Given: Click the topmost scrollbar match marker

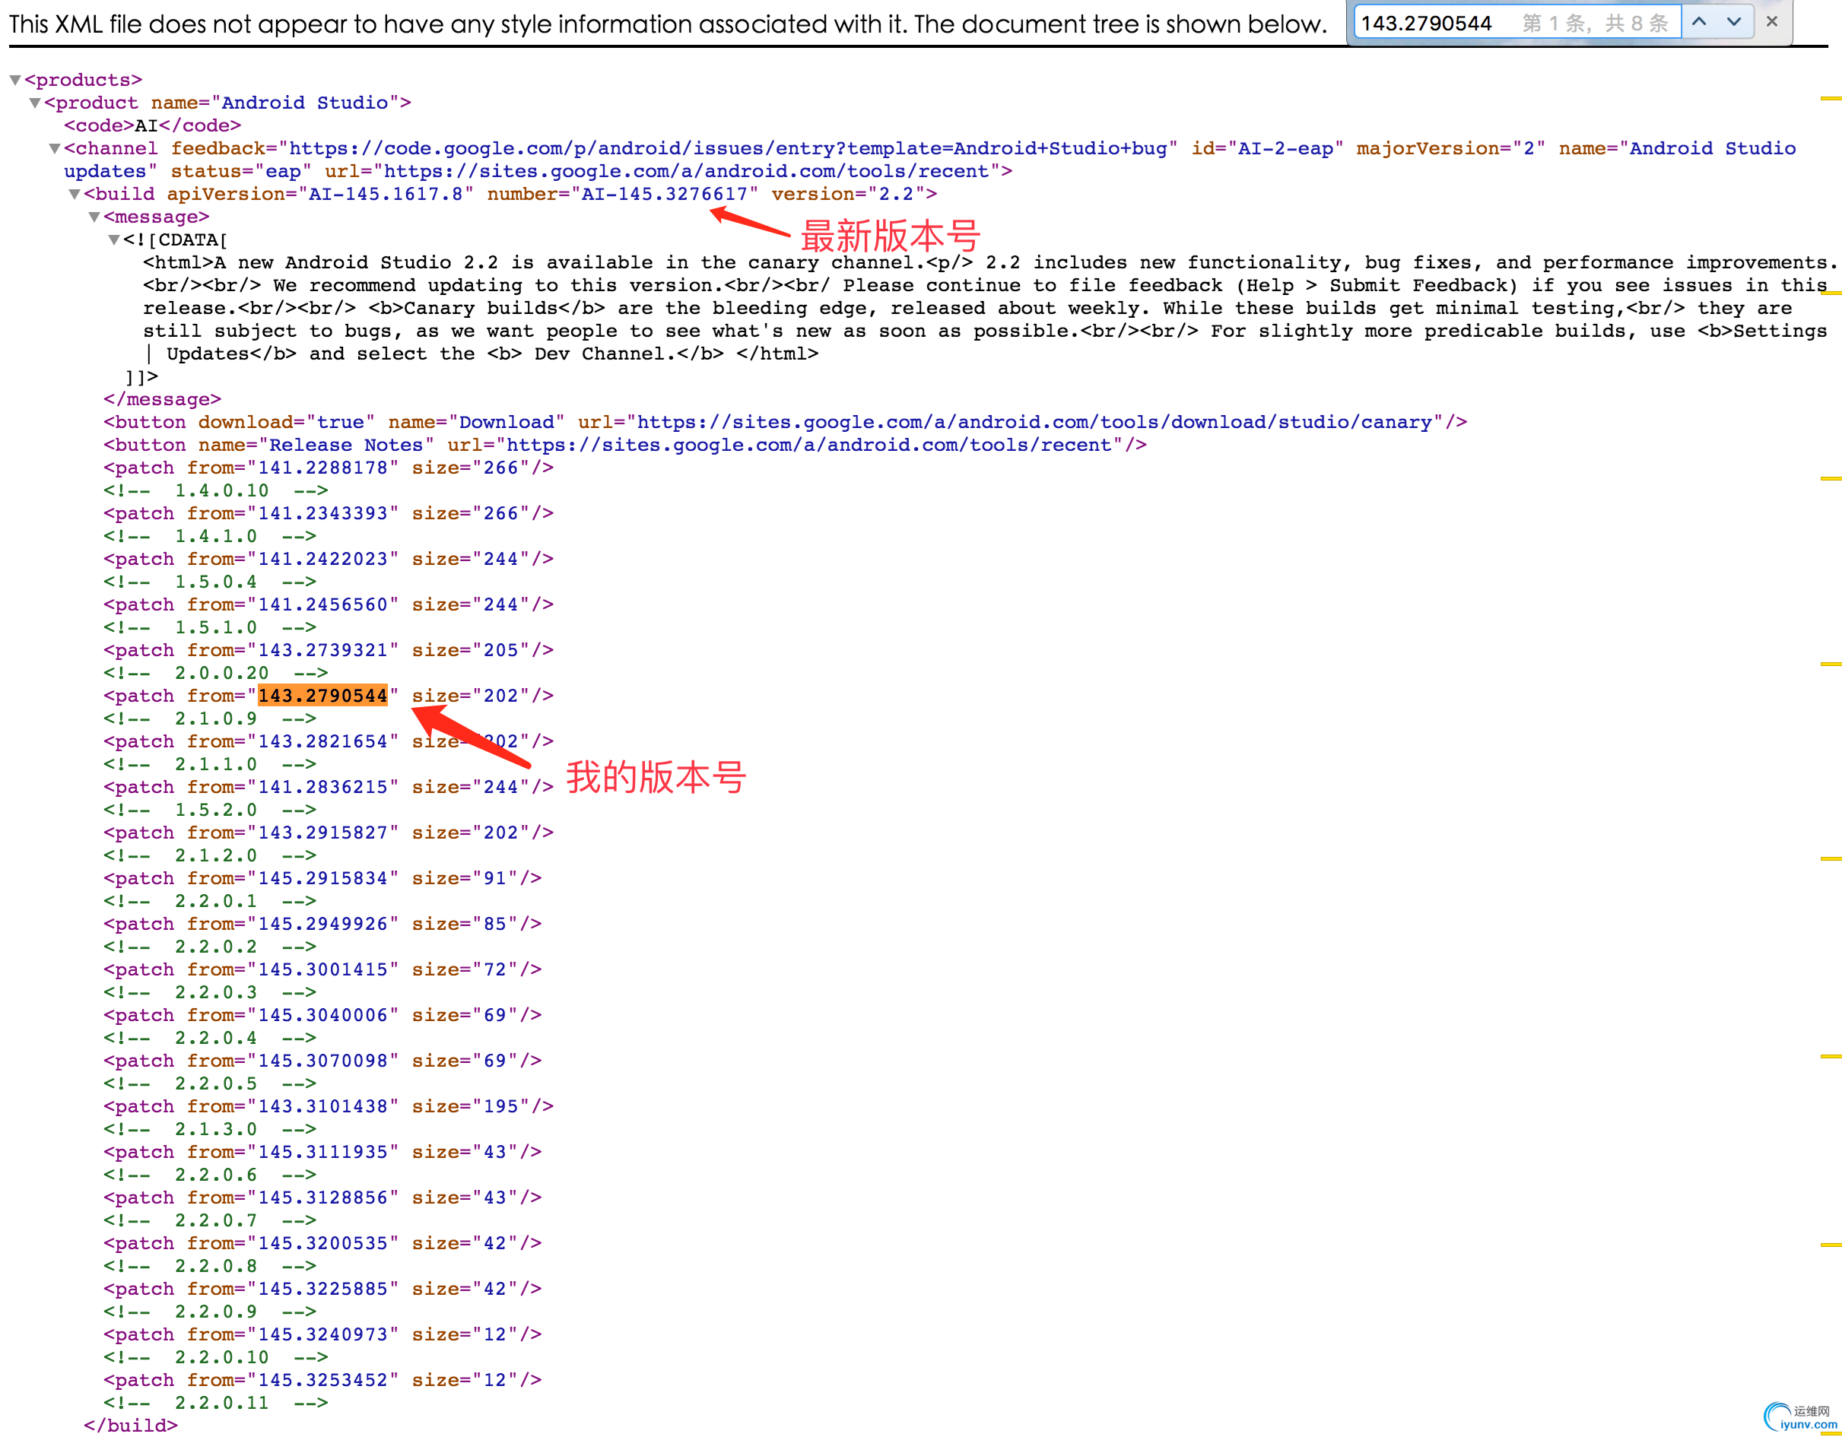Looking at the screenshot, I should [1830, 99].
